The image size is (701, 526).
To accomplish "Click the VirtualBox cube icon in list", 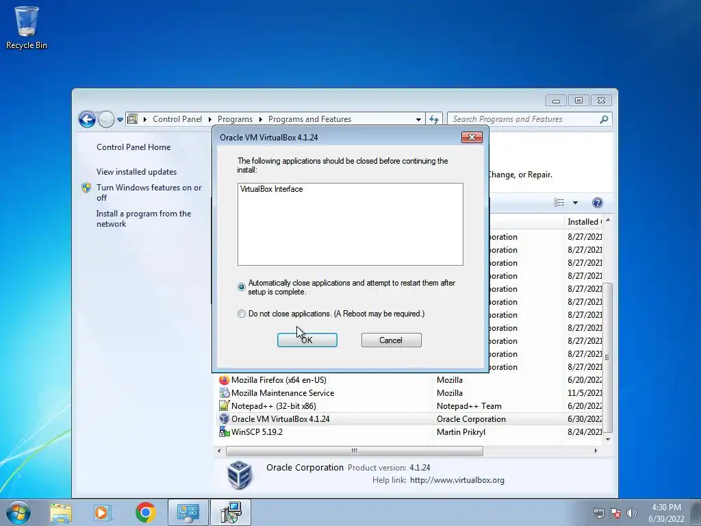I will (x=224, y=419).
